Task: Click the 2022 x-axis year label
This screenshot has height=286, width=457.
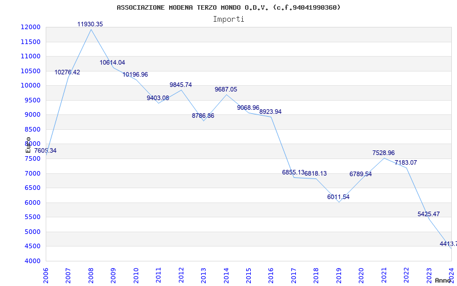Action: click(x=407, y=276)
